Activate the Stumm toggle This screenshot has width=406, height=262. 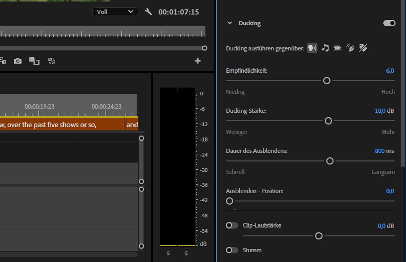231,250
